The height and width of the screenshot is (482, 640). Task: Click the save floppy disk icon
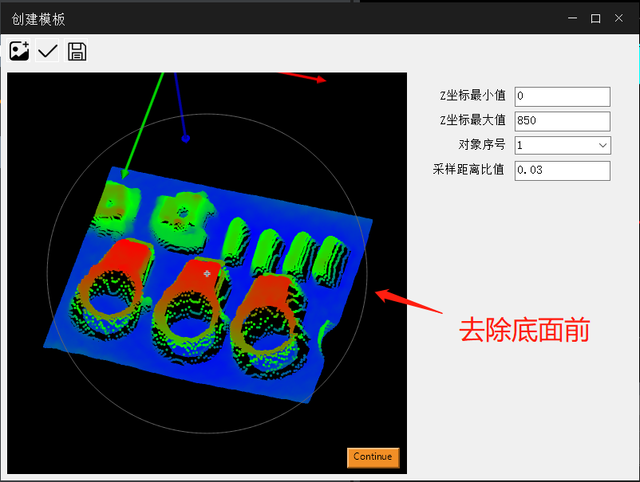click(x=77, y=51)
